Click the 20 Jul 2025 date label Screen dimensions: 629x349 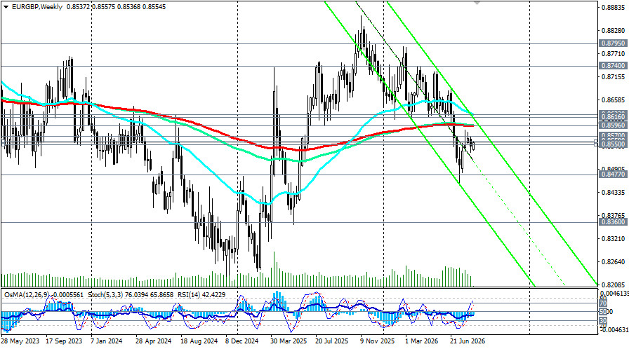click(x=332, y=341)
